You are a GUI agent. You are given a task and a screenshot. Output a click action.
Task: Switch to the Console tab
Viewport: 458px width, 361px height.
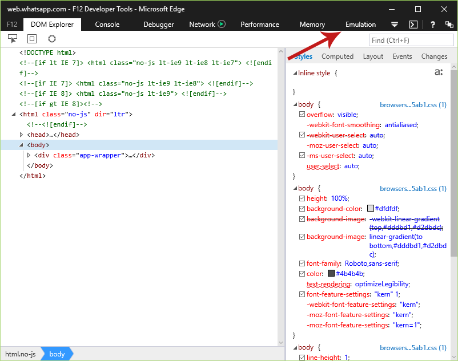coord(107,25)
